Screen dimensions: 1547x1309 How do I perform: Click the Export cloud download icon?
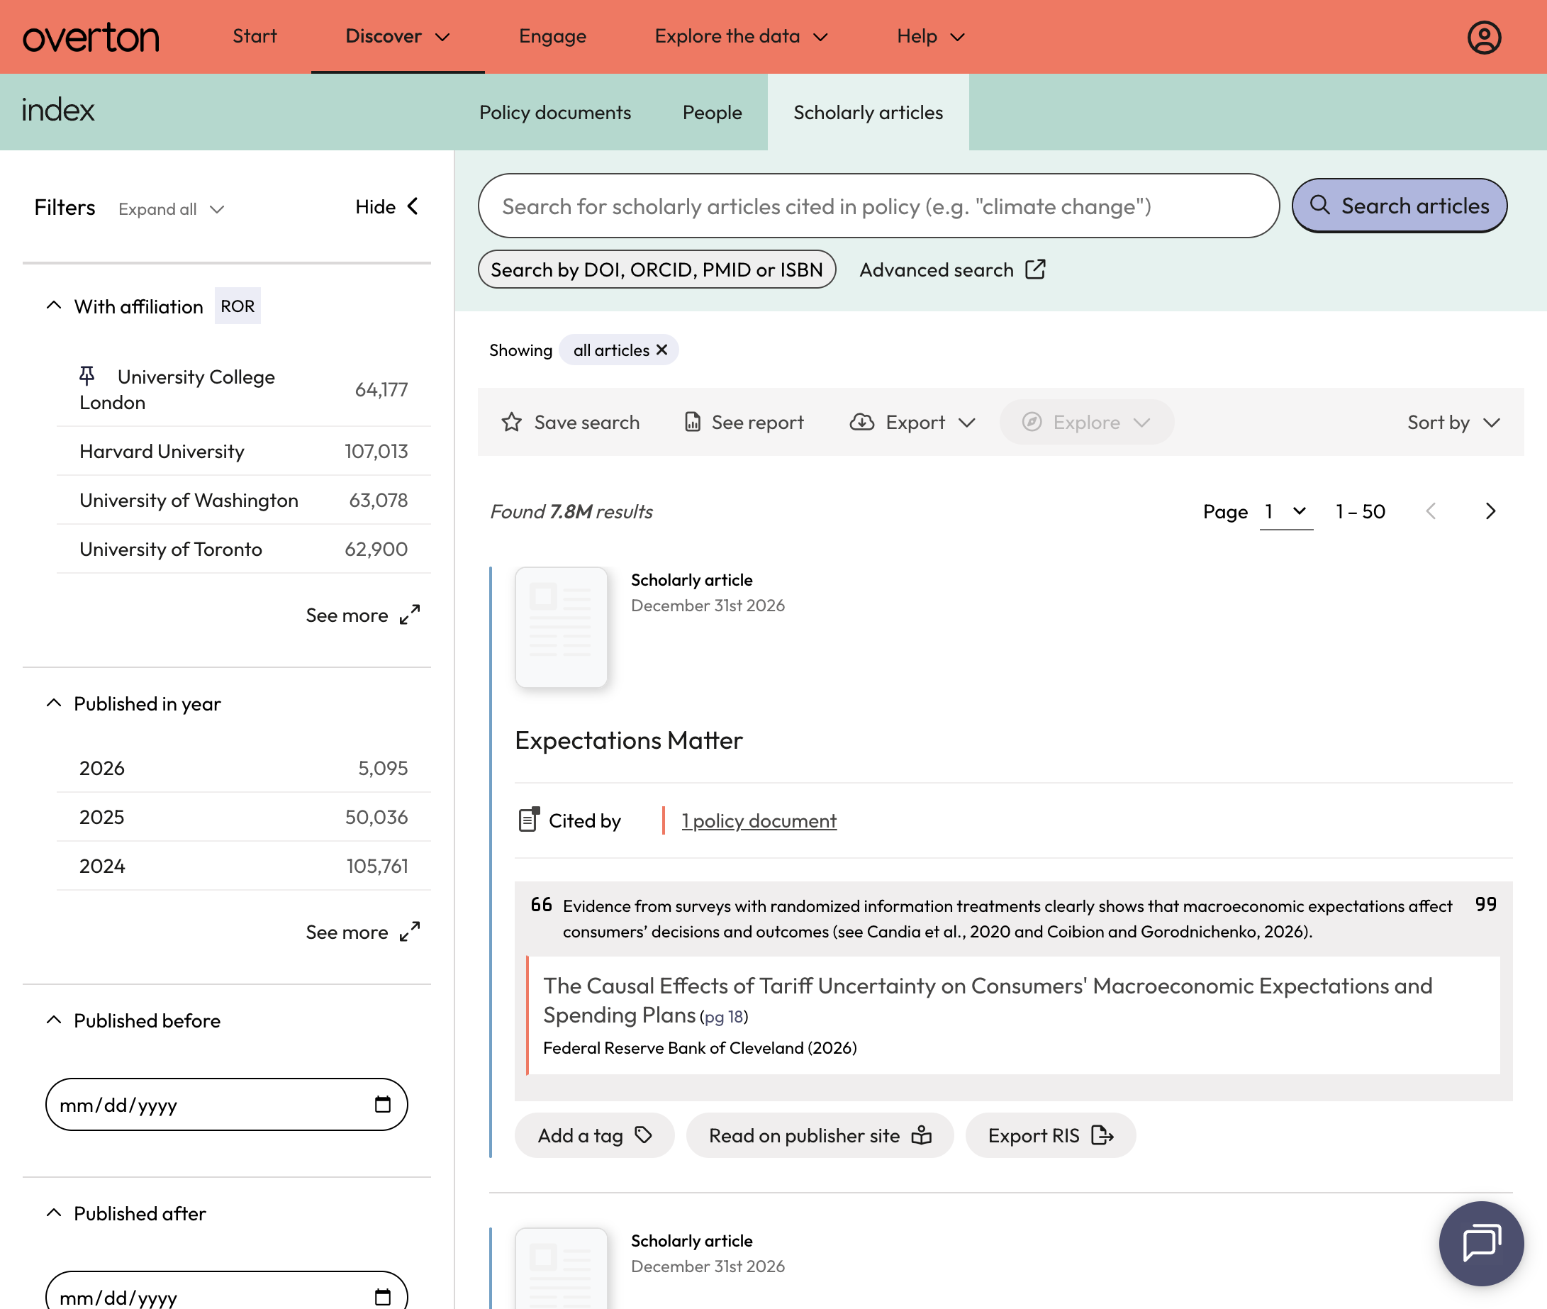pyautogui.click(x=861, y=422)
